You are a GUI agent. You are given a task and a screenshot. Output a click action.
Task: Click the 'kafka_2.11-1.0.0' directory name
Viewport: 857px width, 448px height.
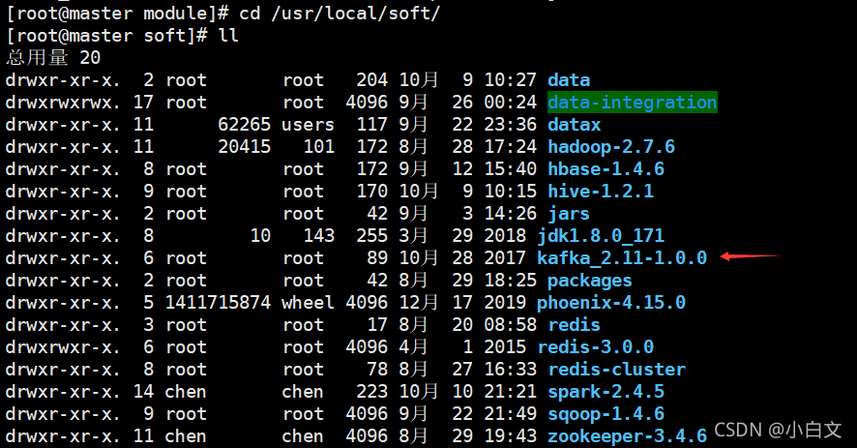coord(622,258)
